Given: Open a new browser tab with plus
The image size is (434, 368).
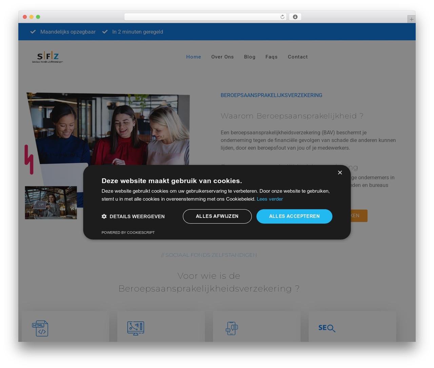Looking at the screenshot, I should [411, 19].
